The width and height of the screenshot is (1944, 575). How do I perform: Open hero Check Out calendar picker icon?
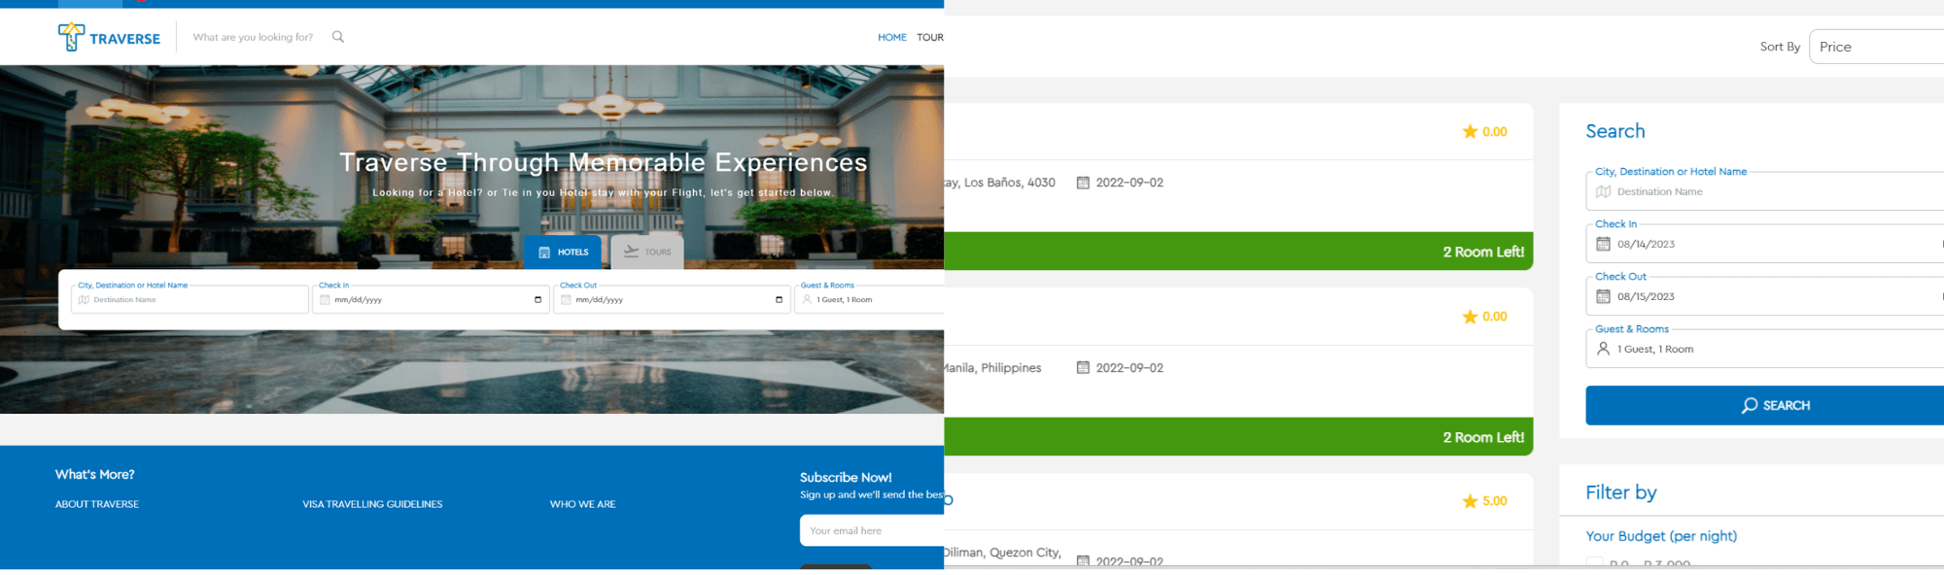779,299
